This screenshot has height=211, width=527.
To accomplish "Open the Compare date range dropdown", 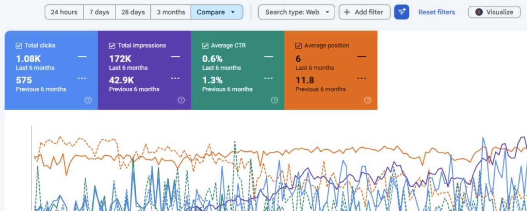I will pyautogui.click(x=217, y=12).
